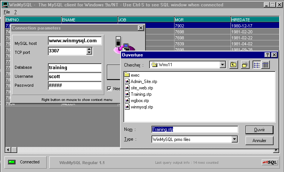Screen dimensions: 284x172
Task: Click the Annuler button
Action: pyautogui.click(x=259, y=141)
